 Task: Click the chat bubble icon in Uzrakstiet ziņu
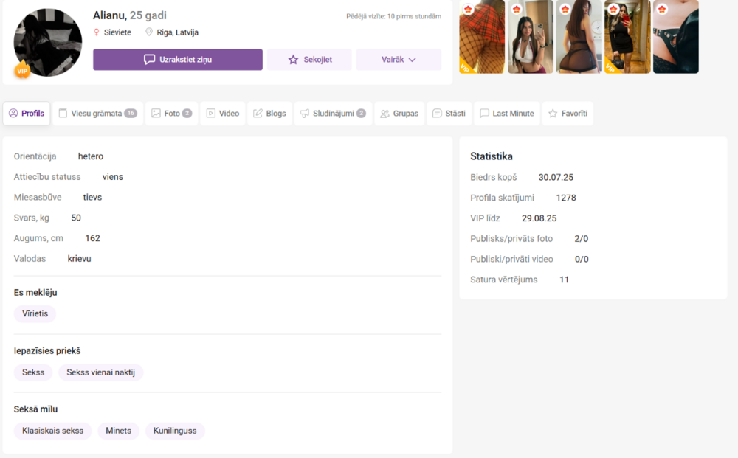point(149,60)
